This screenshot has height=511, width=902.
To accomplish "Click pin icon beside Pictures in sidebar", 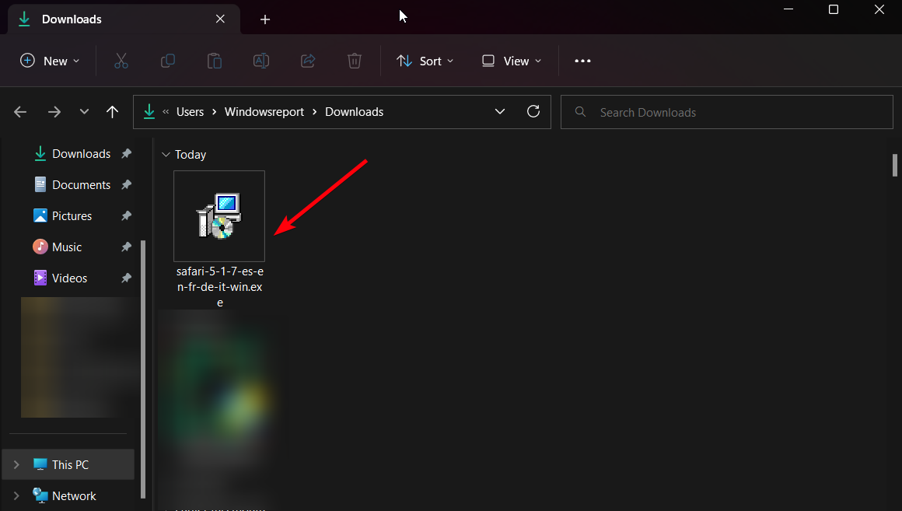I will pos(126,215).
